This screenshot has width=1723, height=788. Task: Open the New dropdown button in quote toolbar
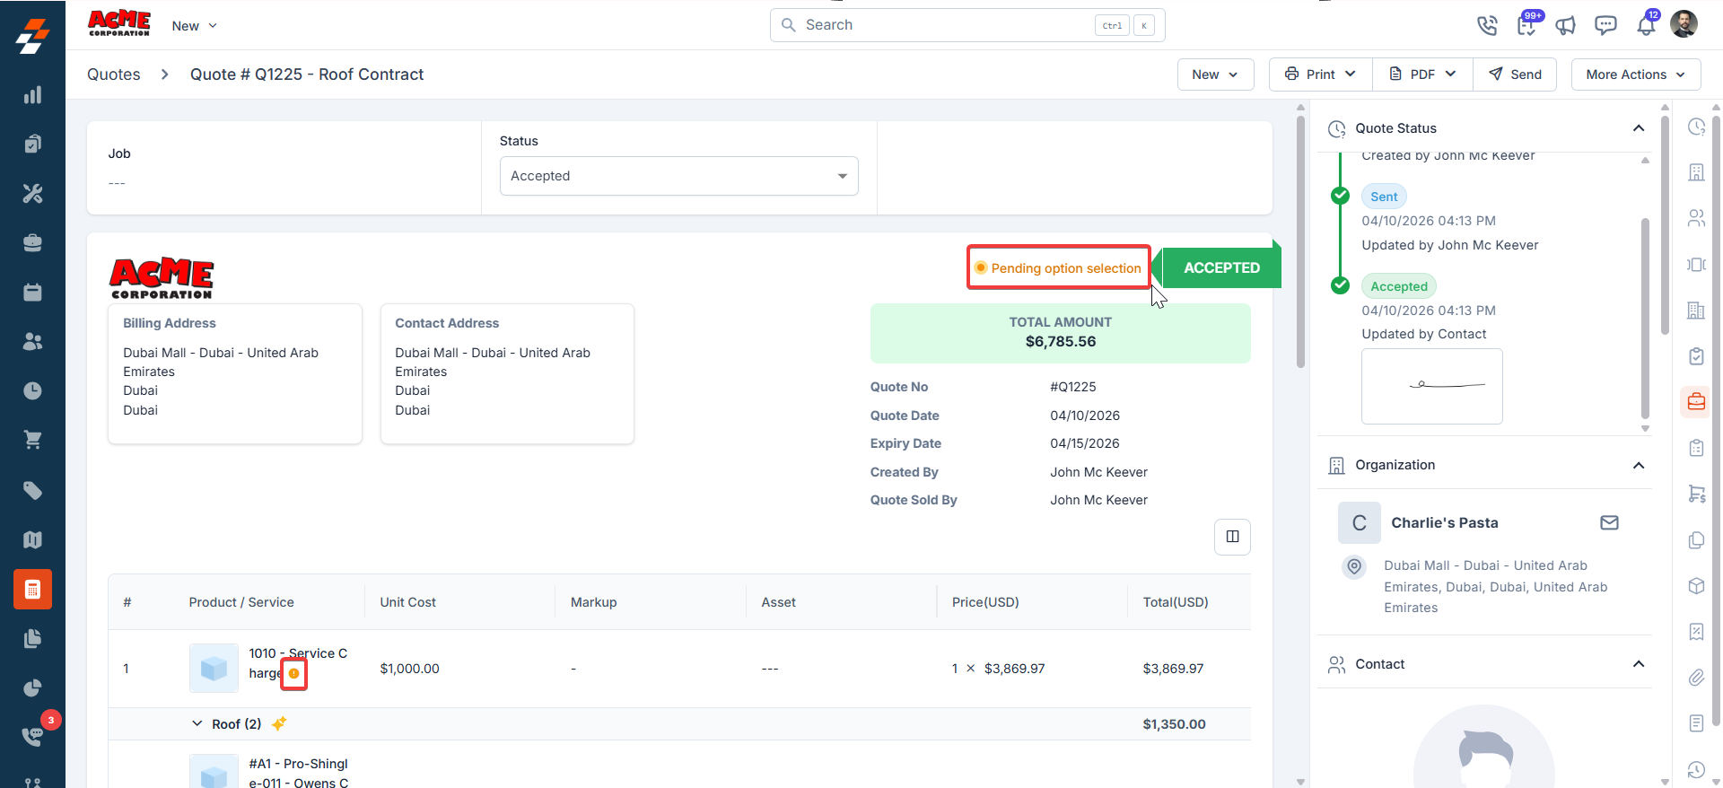(1214, 74)
